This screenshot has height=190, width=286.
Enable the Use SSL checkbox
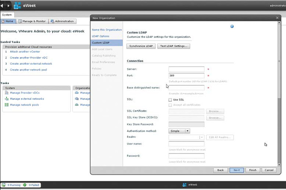click(170, 100)
